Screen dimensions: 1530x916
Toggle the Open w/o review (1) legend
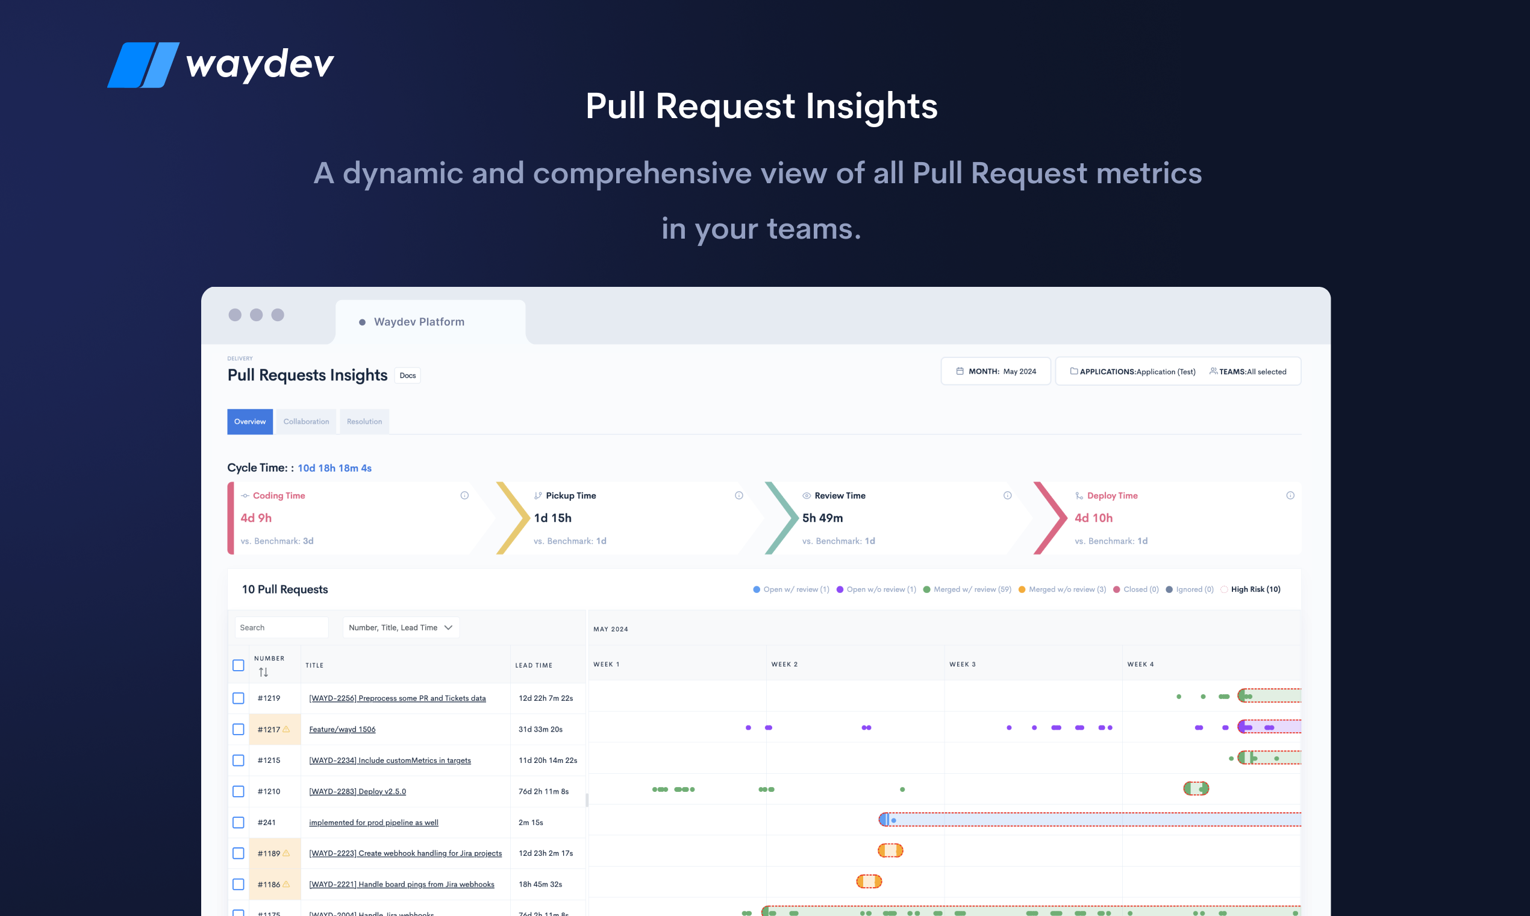point(876,589)
